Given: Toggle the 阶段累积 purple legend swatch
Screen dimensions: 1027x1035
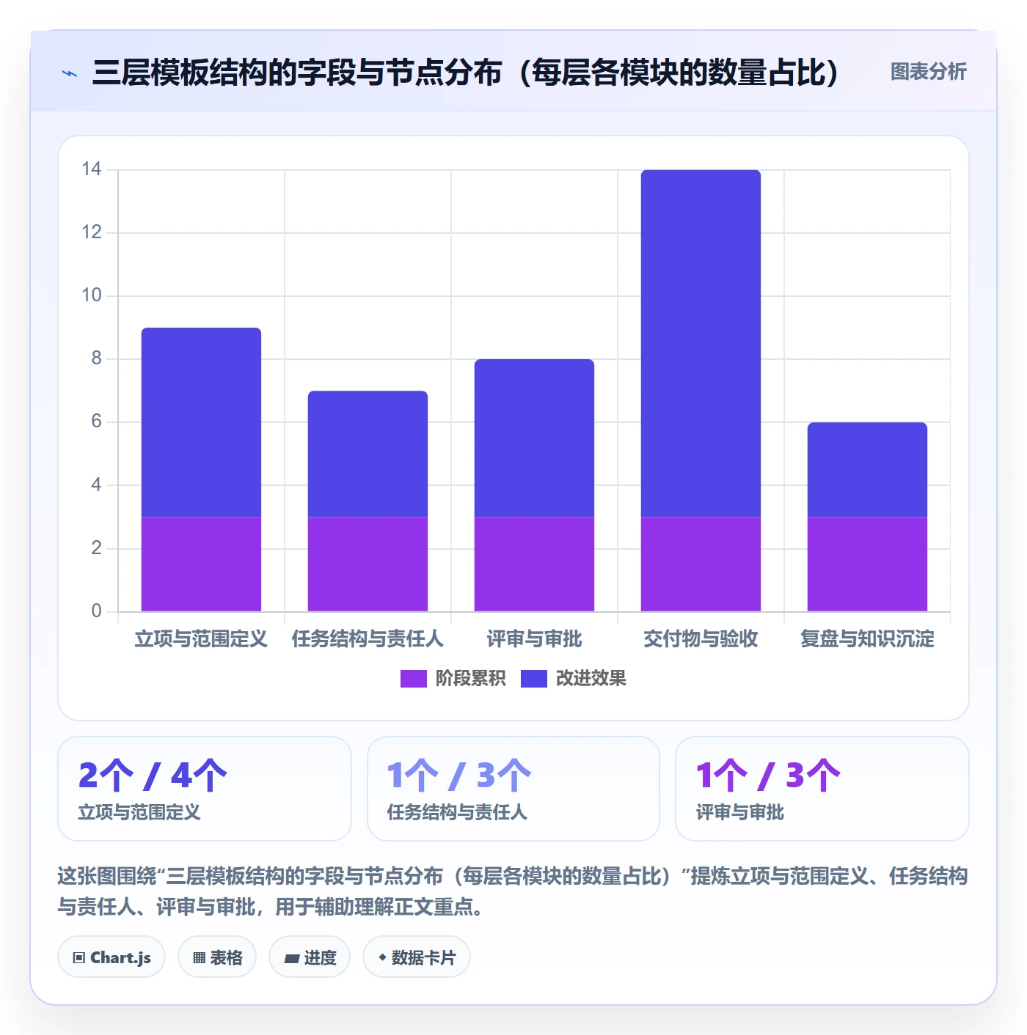Looking at the screenshot, I should click(413, 679).
